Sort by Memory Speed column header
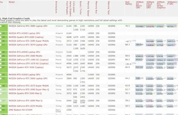Screen dimensions: 178x115 tap(88, 9)
